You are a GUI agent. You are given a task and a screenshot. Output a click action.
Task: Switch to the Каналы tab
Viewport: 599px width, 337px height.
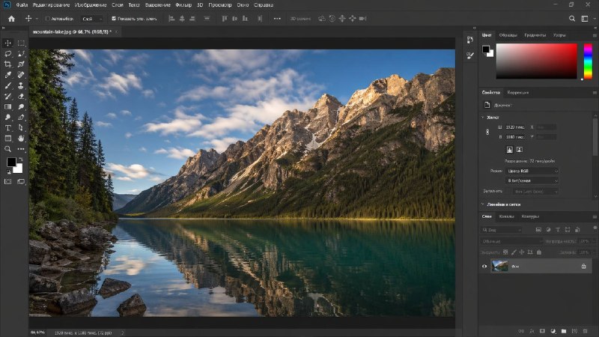(507, 216)
